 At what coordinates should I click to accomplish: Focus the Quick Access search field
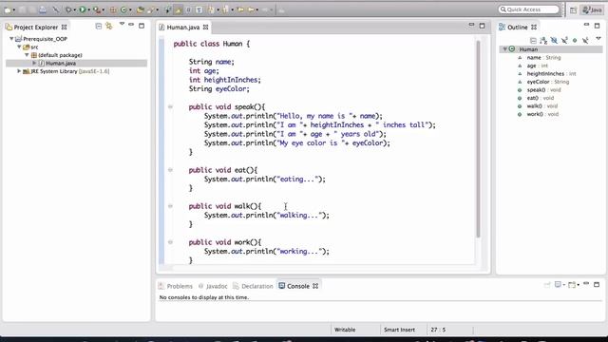[528, 9]
